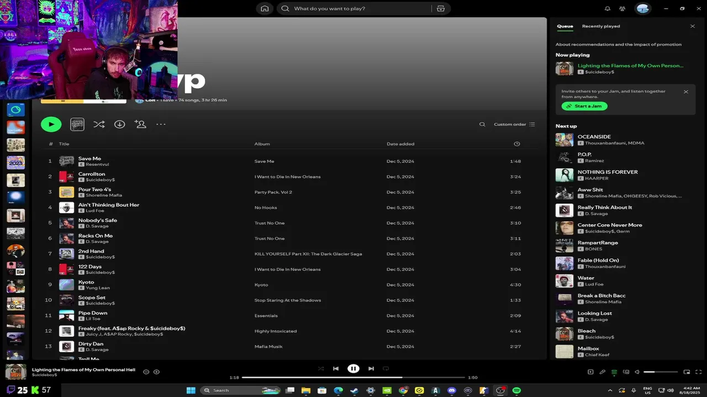
Task: Play the playlist with green play button
Action: tap(51, 124)
